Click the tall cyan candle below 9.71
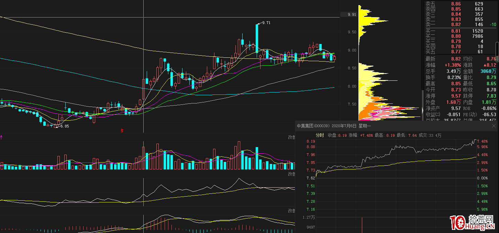This screenshot has height=233, width=499. tap(257, 38)
